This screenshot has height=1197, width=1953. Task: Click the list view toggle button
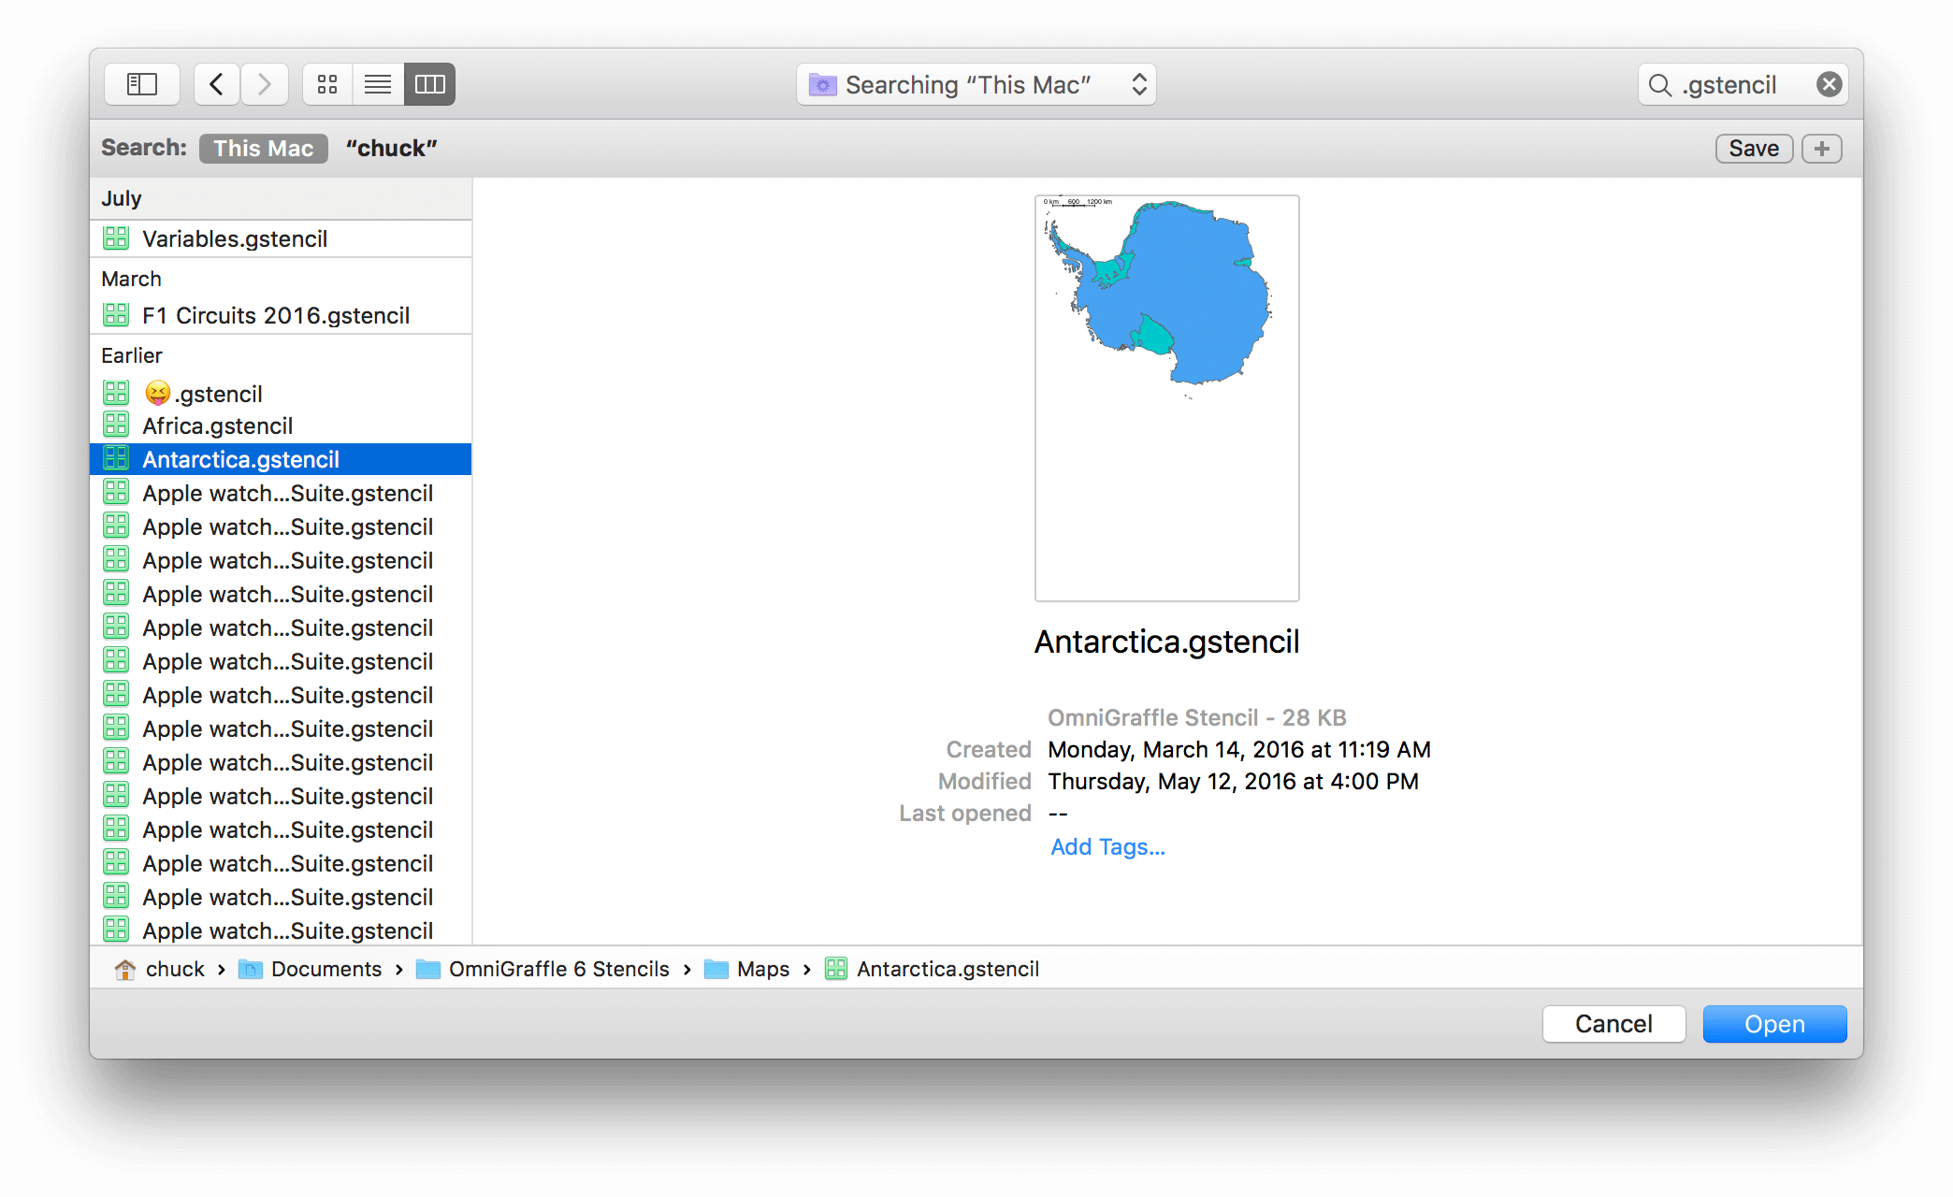(x=377, y=85)
